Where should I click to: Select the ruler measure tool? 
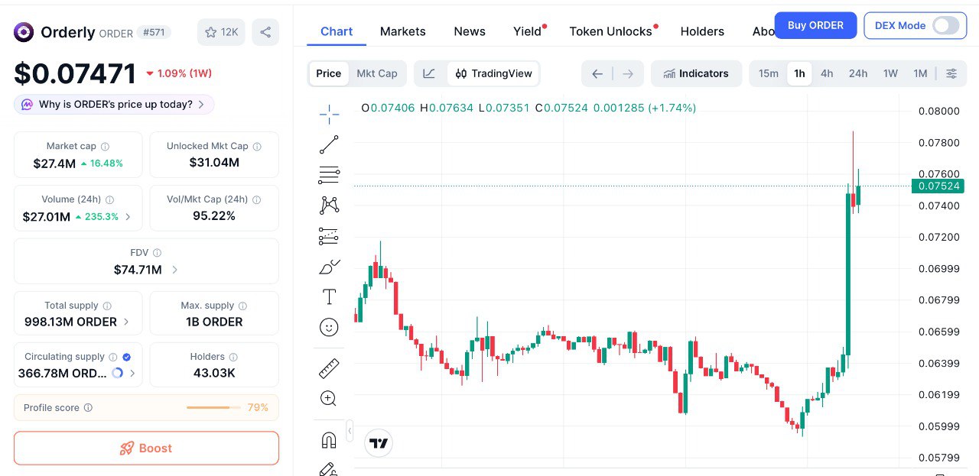[329, 368]
